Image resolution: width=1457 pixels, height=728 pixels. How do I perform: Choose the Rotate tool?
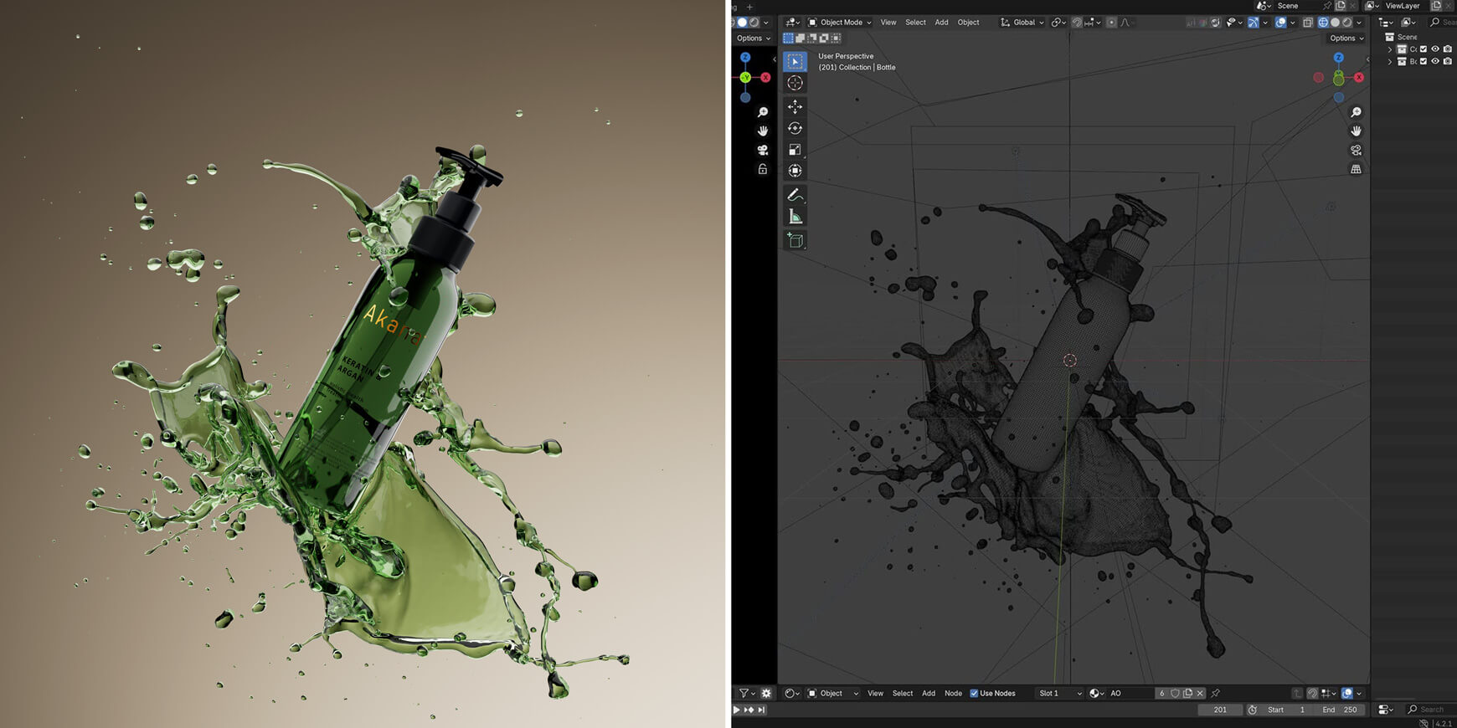coord(795,128)
